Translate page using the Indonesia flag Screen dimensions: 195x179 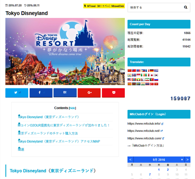point(138,75)
